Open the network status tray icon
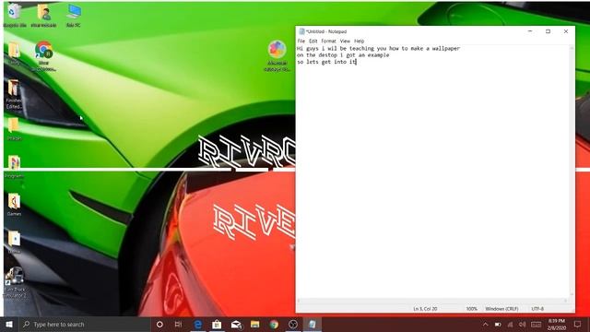590x332 pixels. coord(510,324)
